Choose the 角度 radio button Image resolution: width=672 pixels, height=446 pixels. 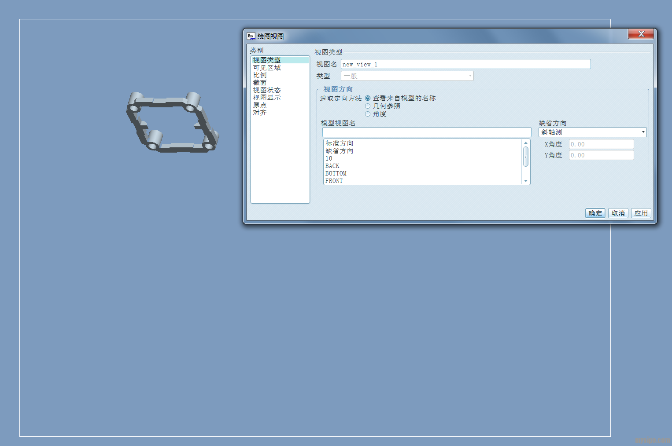[x=368, y=114]
